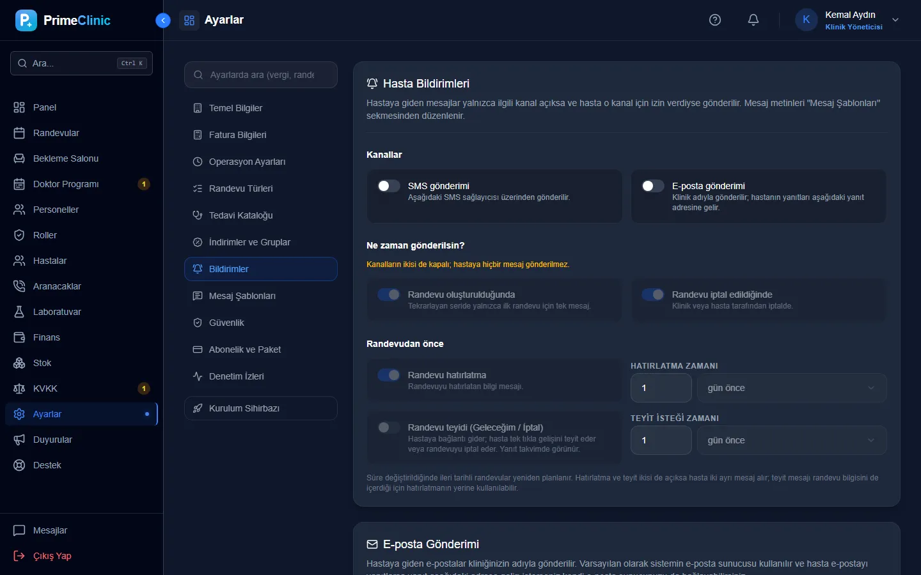The width and height of the screenshot is (921, 575).
Task: Click the Bekleme Salonu sofa icon
Action: coord(19,158)
